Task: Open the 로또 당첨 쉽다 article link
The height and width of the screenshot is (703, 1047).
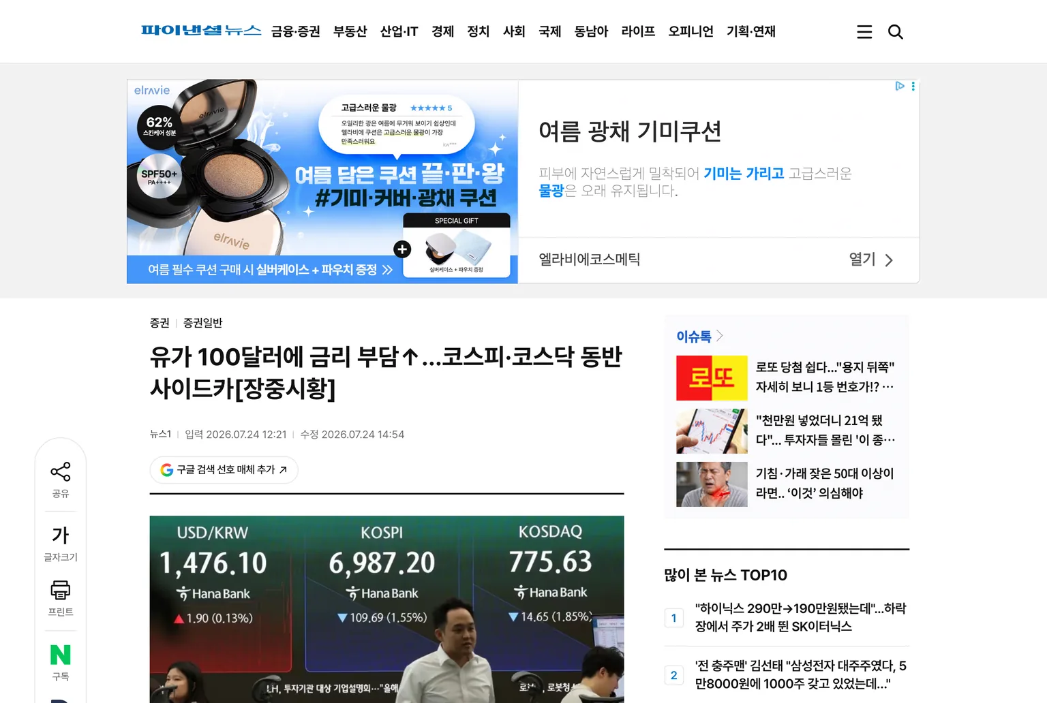Action: coord(825,377)
